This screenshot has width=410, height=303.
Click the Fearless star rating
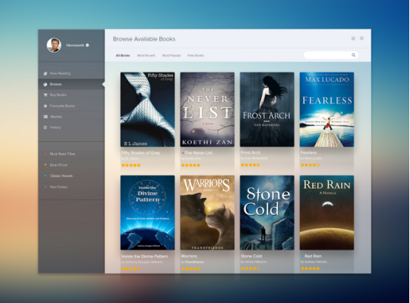pos(310,165)
